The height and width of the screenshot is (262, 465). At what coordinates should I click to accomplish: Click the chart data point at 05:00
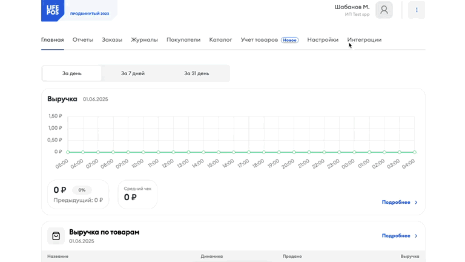68,152
